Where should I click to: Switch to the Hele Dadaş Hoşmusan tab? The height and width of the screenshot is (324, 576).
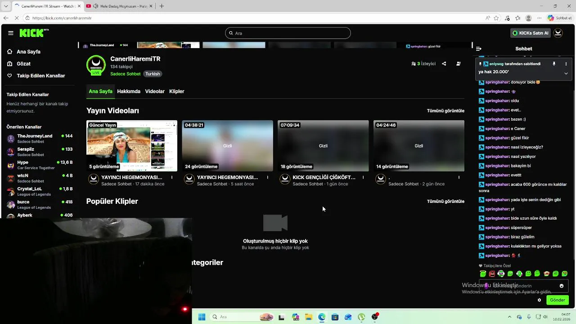(x=119, y=6)
